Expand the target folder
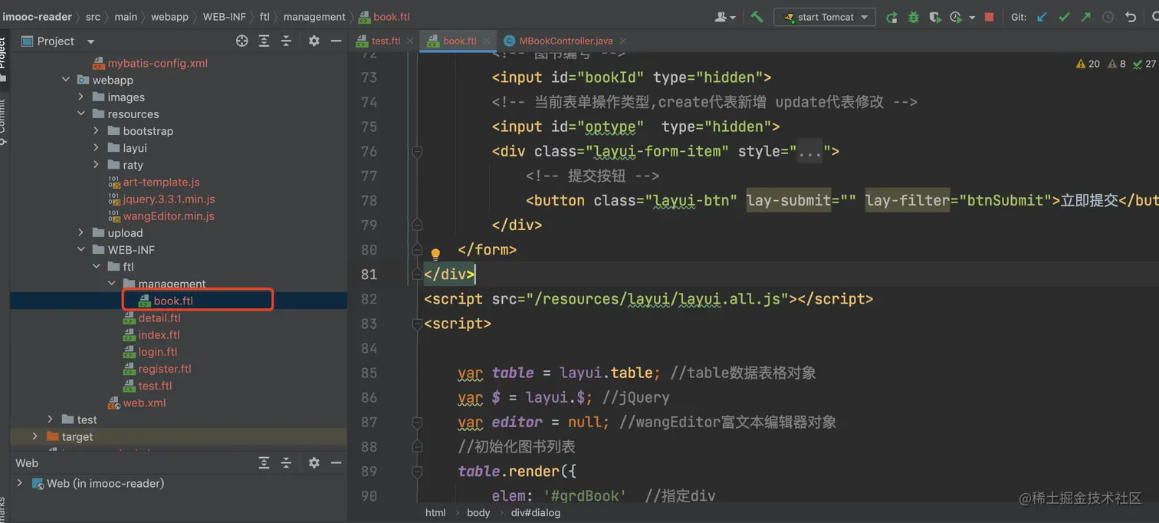The image size is (1159, 523). (35, 436)
